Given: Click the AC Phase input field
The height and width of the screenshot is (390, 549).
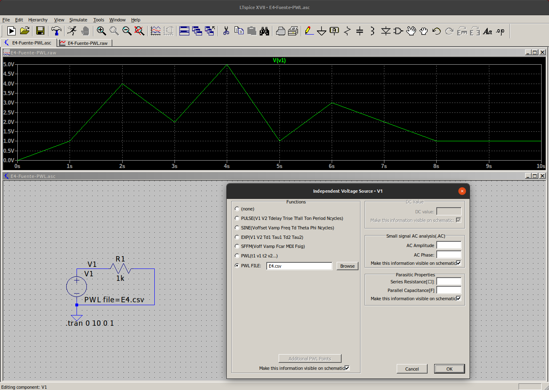Looking at the screenshot, I should point(449,255).
